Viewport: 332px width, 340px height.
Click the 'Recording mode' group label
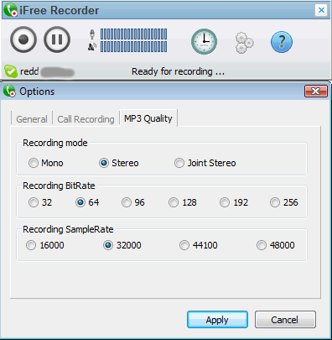pyautogui.click(x=55, y=143)
